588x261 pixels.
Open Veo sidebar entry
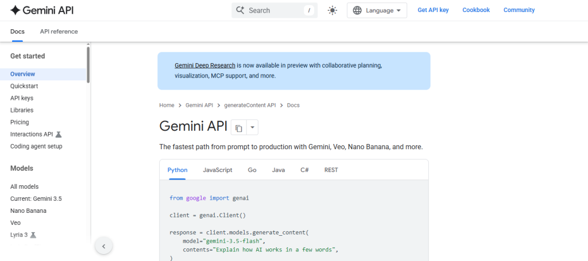16,223
